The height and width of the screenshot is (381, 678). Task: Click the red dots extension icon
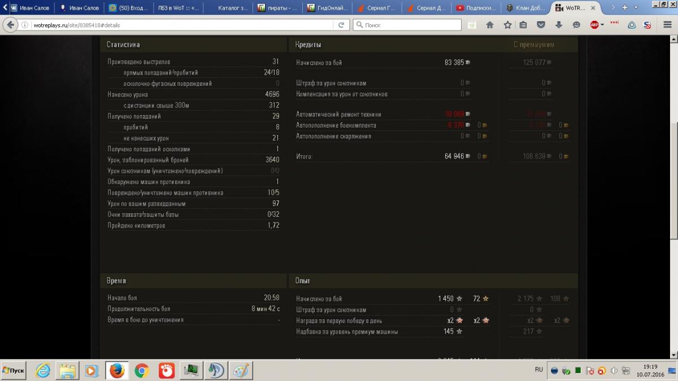click(615, 23)
